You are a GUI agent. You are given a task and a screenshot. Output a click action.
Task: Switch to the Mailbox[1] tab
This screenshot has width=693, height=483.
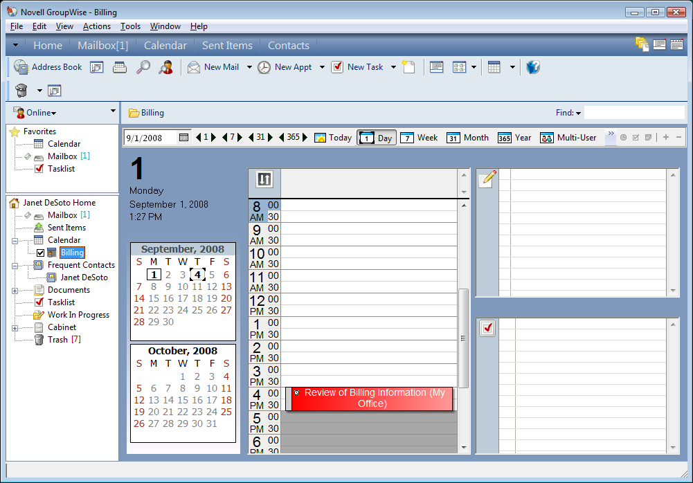pyautogui.click(x=103, y=46)
